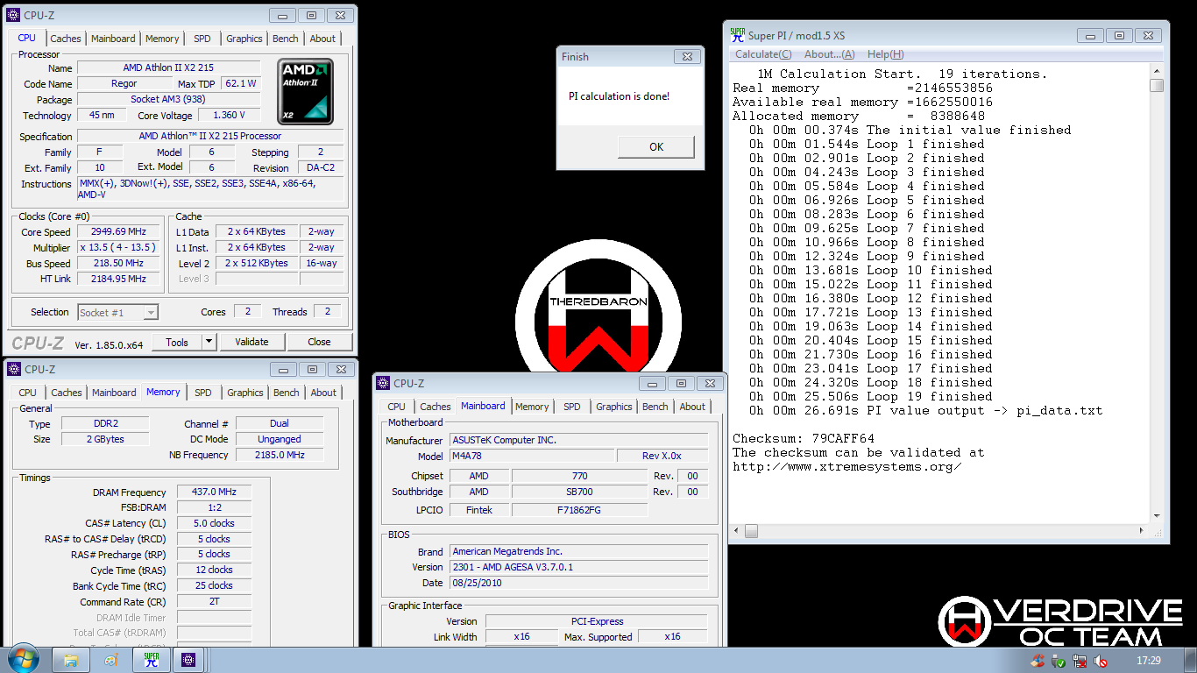Screen dimensions: 1197x673
Task: Click title bar icon of CPU-Z Memory window
Action: 13,369
